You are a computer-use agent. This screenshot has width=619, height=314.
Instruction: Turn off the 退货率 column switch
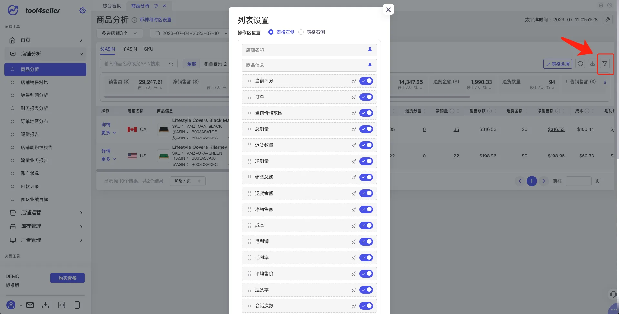pos(366,290)
